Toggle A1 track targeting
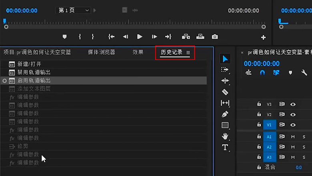This screenshot has width=312, height=176. (x=270, y=137)
